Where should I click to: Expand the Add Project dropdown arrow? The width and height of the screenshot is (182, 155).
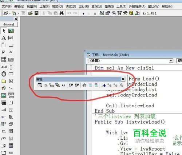(10, 13)
